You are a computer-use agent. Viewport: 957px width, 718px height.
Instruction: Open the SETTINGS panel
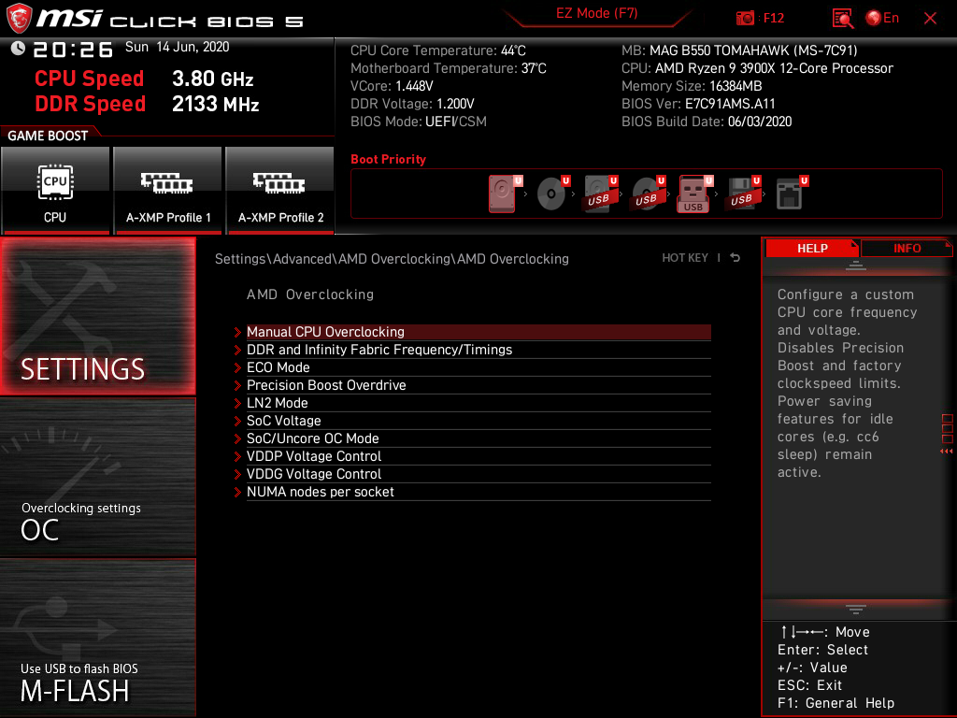(97, 316)
